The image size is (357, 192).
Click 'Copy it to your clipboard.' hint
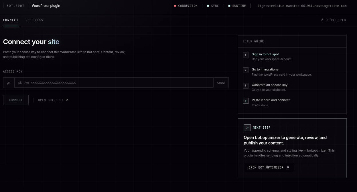point(269,90)
